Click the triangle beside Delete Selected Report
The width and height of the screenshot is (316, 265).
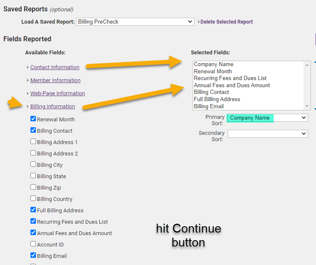(199, 22)
